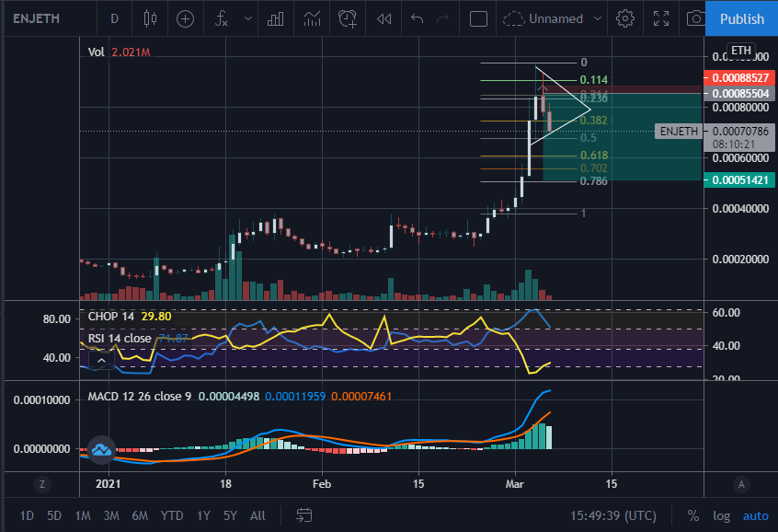Select the 0.618 Fibonacci level label
778x532 pixels.
point(594,156)
